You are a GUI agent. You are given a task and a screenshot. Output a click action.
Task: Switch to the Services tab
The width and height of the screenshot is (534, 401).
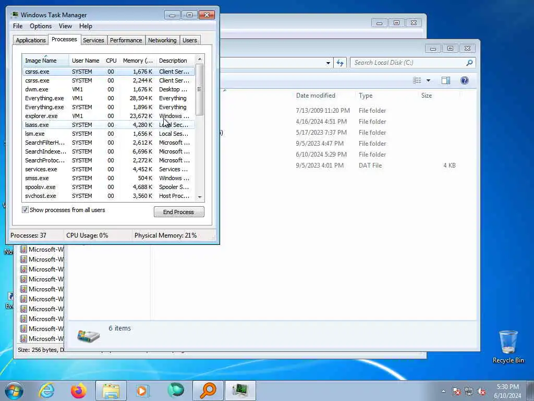[x=93, y=40]
